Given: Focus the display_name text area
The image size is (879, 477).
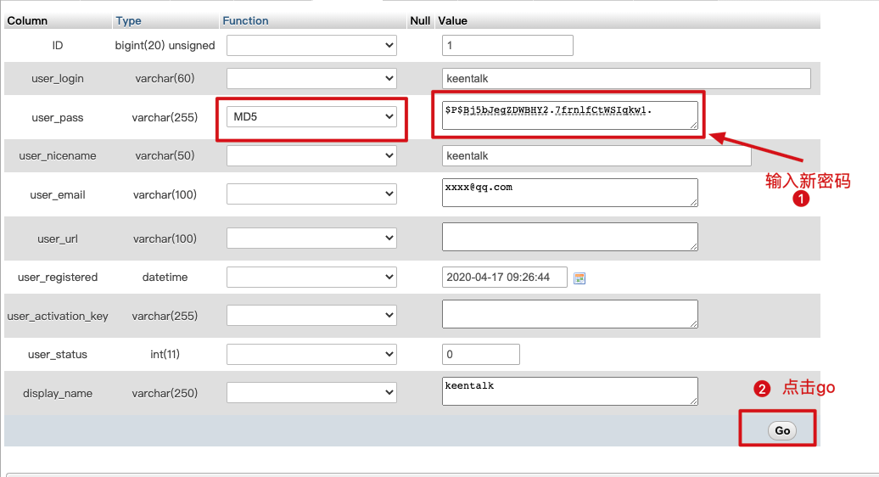Looking at the screenshot, I should (x=569, y=391).
